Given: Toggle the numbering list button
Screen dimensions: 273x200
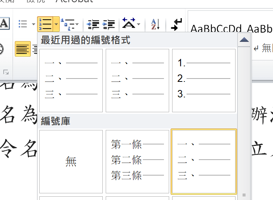Looking at the screenshot, I should pos(45,24).
